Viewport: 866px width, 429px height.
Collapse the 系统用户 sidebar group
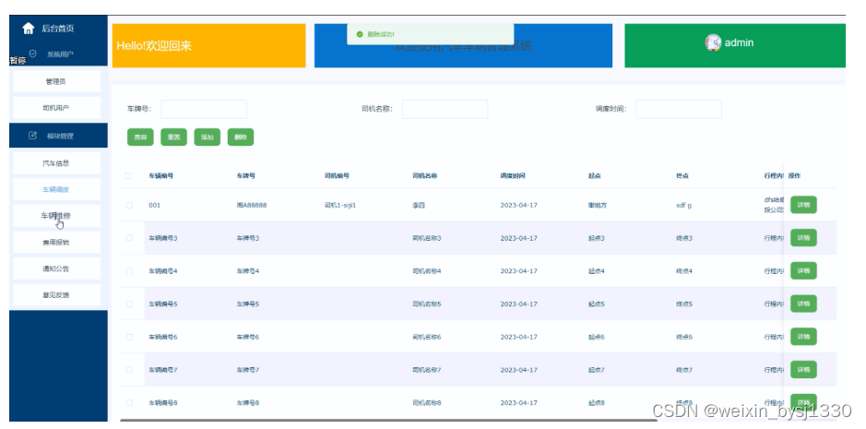[x=58, y=54]
